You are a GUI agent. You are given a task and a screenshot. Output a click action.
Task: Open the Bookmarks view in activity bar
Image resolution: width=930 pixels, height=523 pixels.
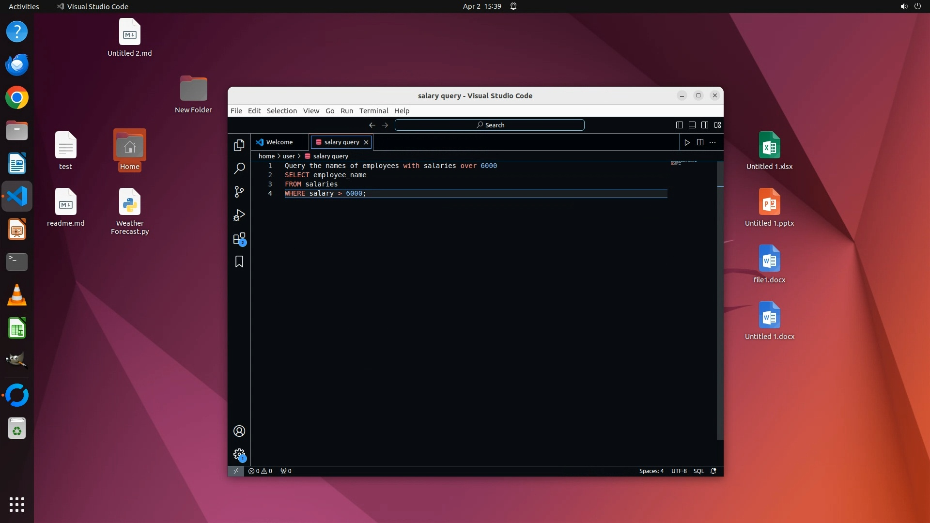click(x=239, y=262)
